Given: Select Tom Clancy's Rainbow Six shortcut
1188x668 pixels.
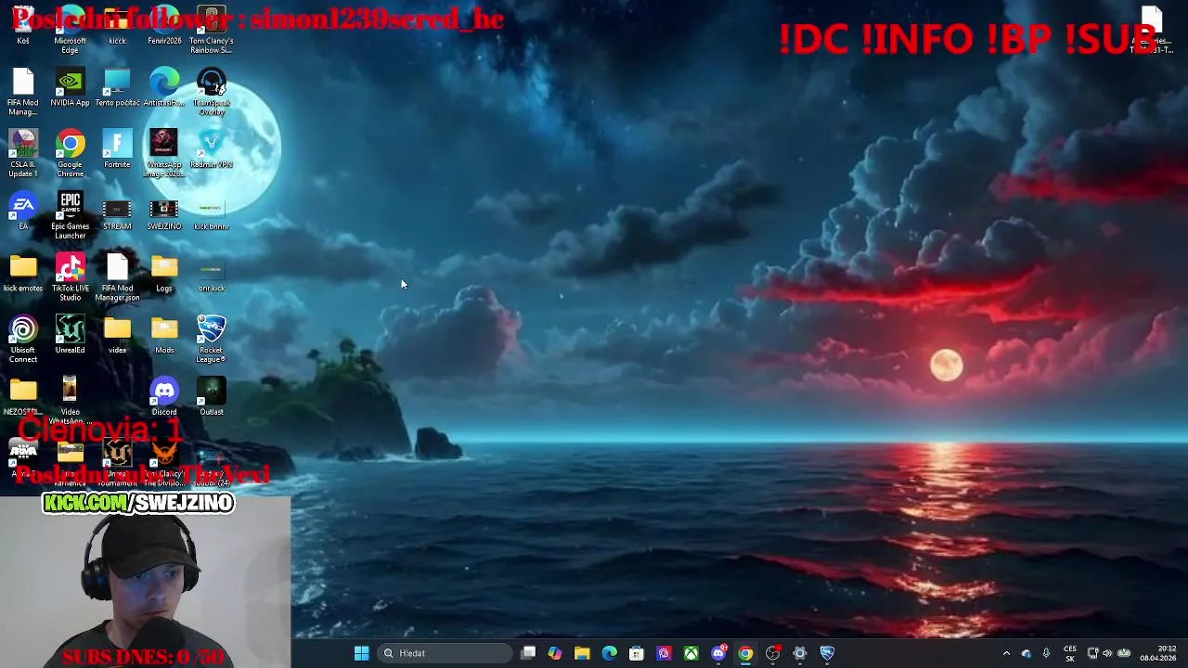Looking at the screenshot, I should (212, 30).
